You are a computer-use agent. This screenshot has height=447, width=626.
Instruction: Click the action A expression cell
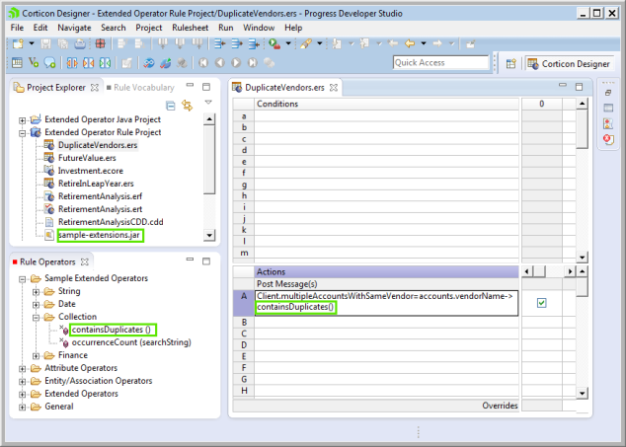pyautogui.click(x=386, y=303)
